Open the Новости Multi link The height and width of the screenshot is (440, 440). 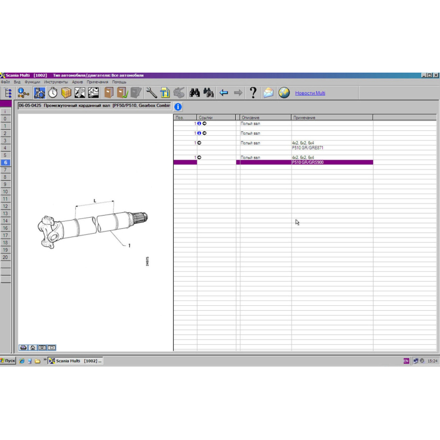[310, 93]
